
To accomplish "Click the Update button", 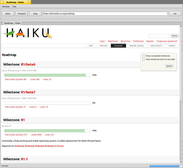I will point(169,66).
